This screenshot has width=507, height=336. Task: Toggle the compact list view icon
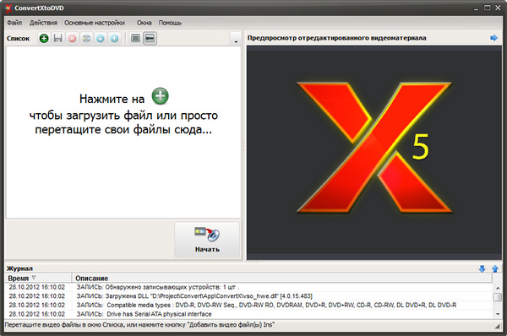point(150,39)
